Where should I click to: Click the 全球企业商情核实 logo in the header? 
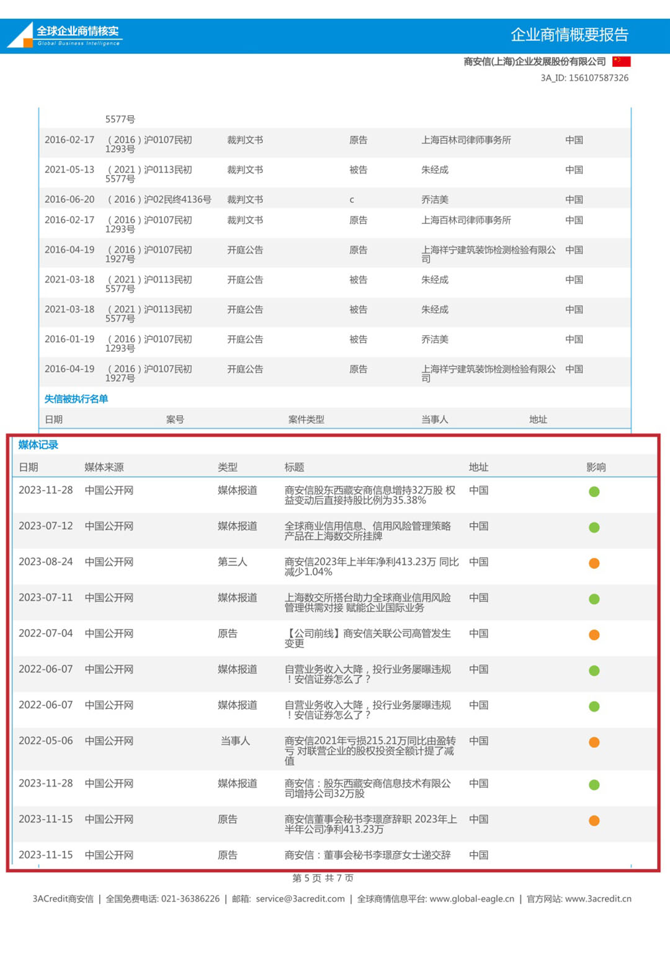[x=65, y=35]
